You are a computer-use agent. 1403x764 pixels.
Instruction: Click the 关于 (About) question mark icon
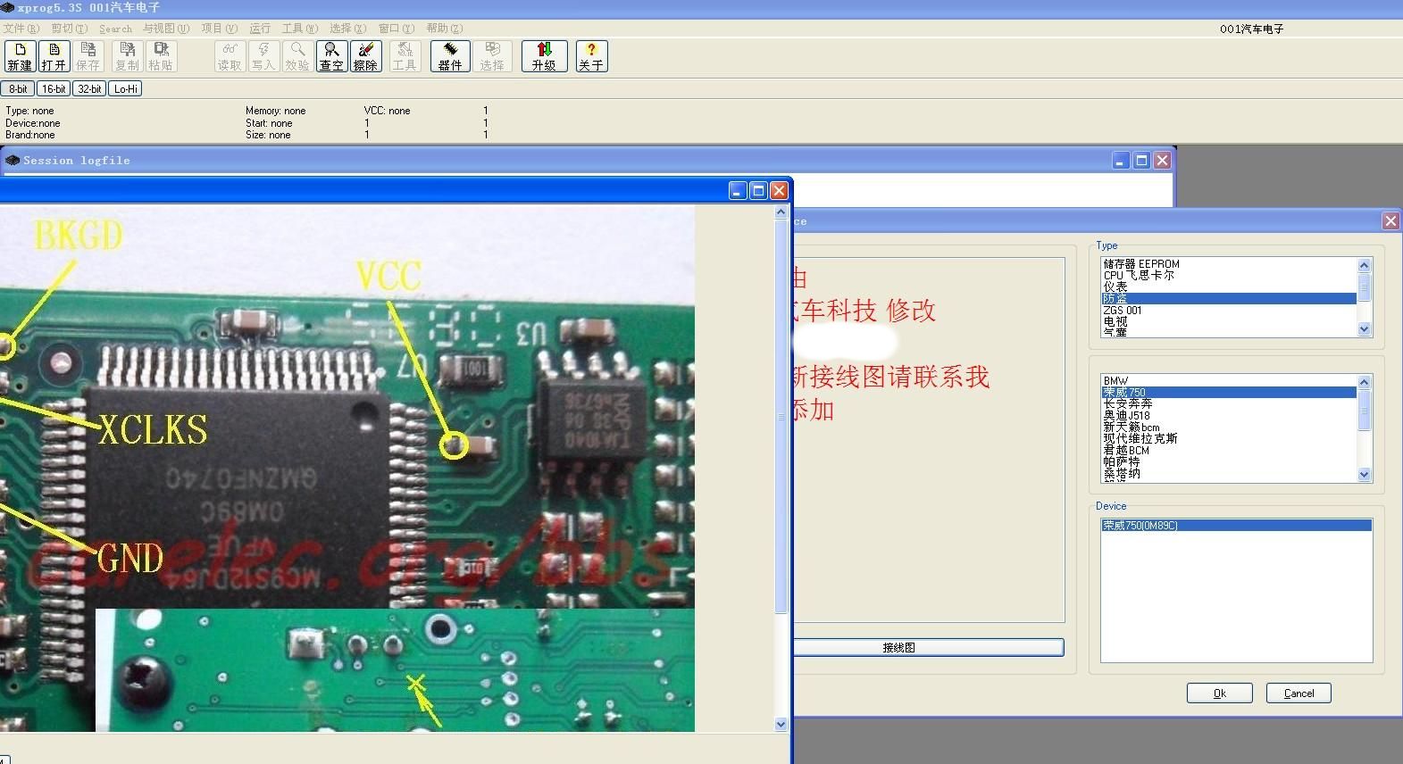point(591,56)
